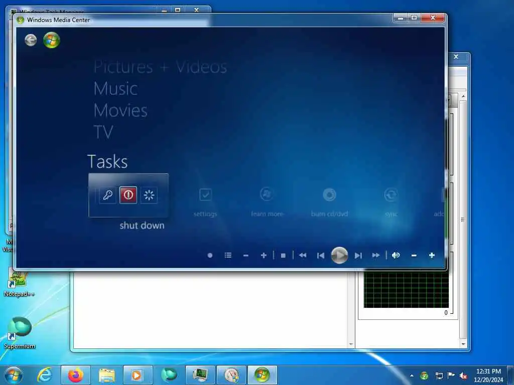Open the Supermium desktop shortcut

(19, 332)
